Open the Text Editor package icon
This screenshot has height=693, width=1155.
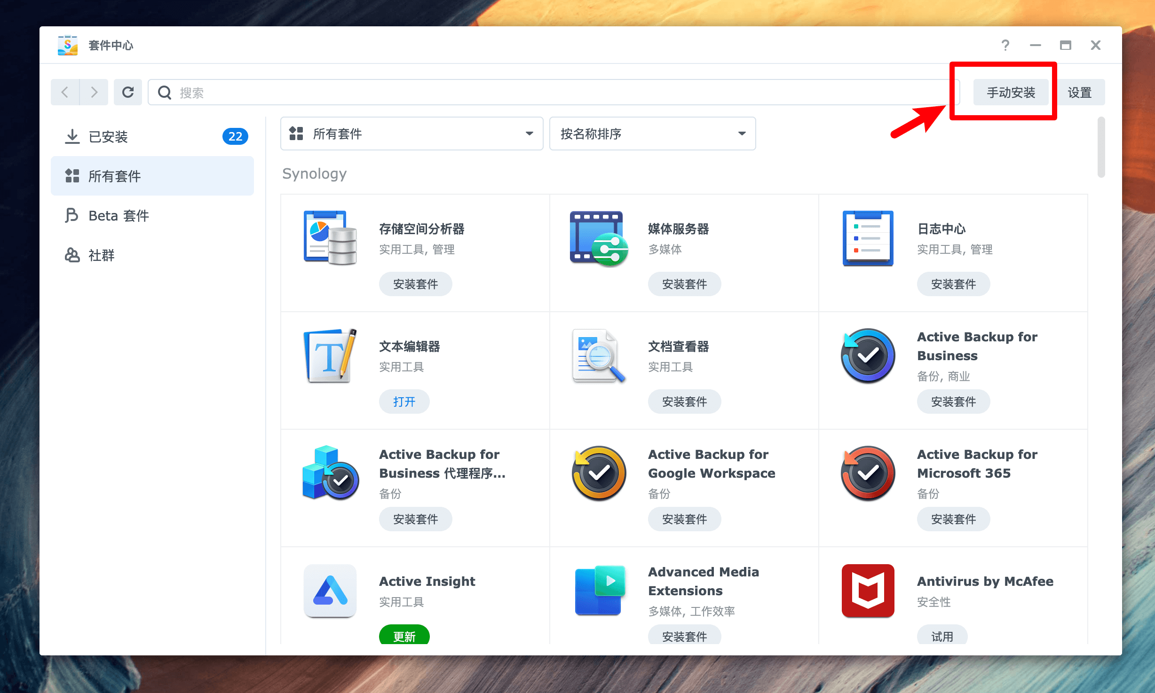point(330,355)
